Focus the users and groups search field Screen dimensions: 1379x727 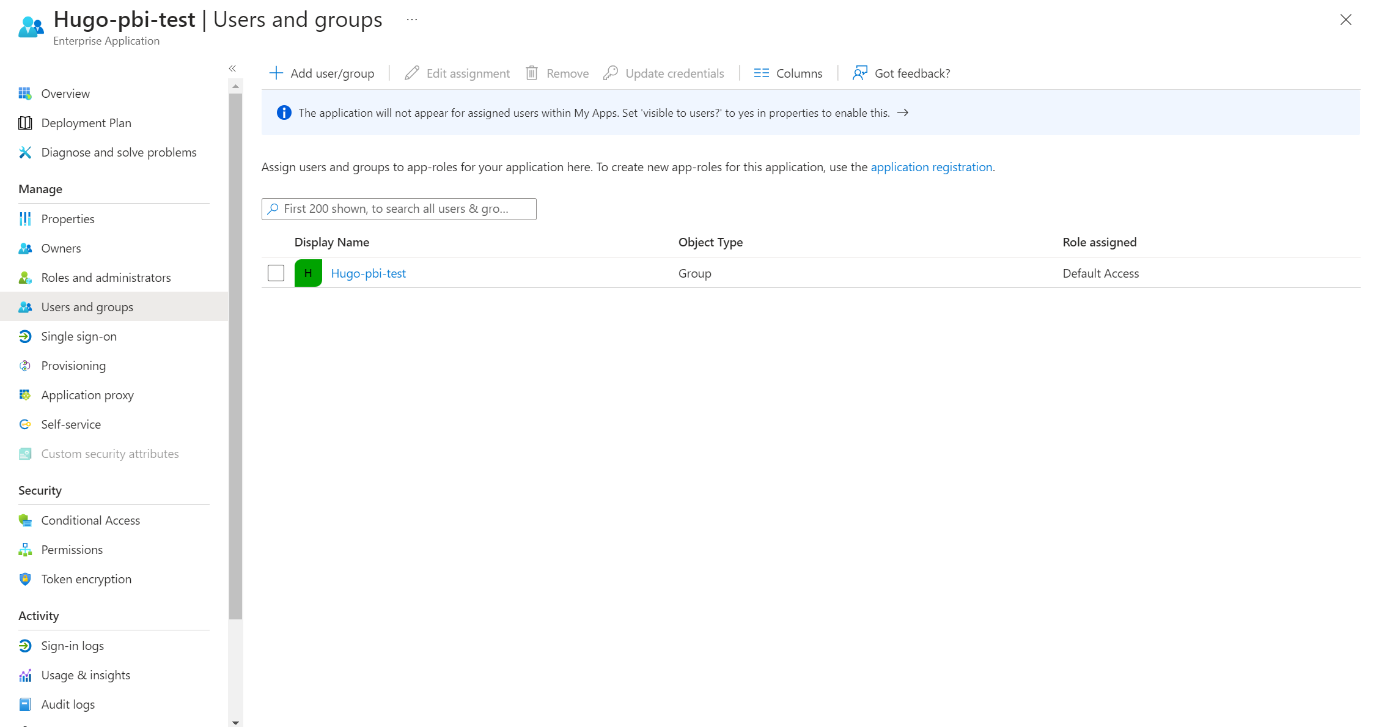403,209
